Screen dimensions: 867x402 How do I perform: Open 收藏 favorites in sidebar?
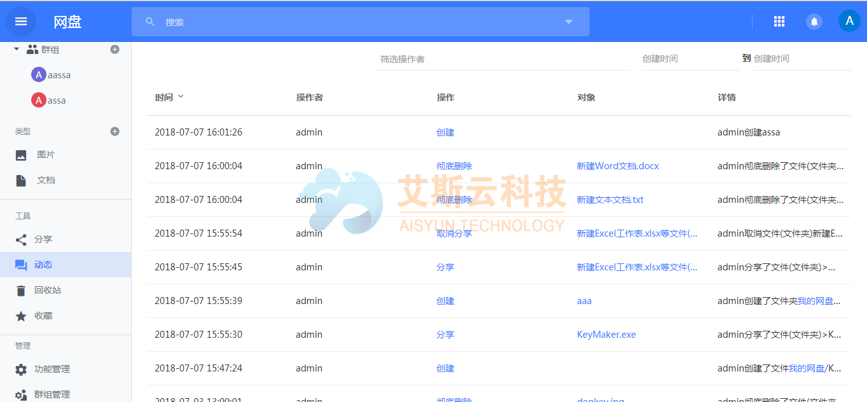click(43, 316)
